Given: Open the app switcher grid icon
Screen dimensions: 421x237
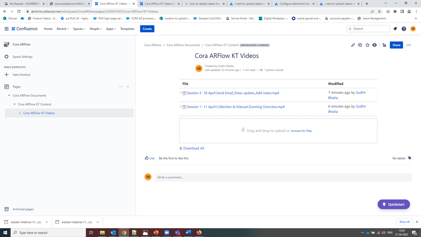Looking at the screenshot, I should tap(6, 29).
